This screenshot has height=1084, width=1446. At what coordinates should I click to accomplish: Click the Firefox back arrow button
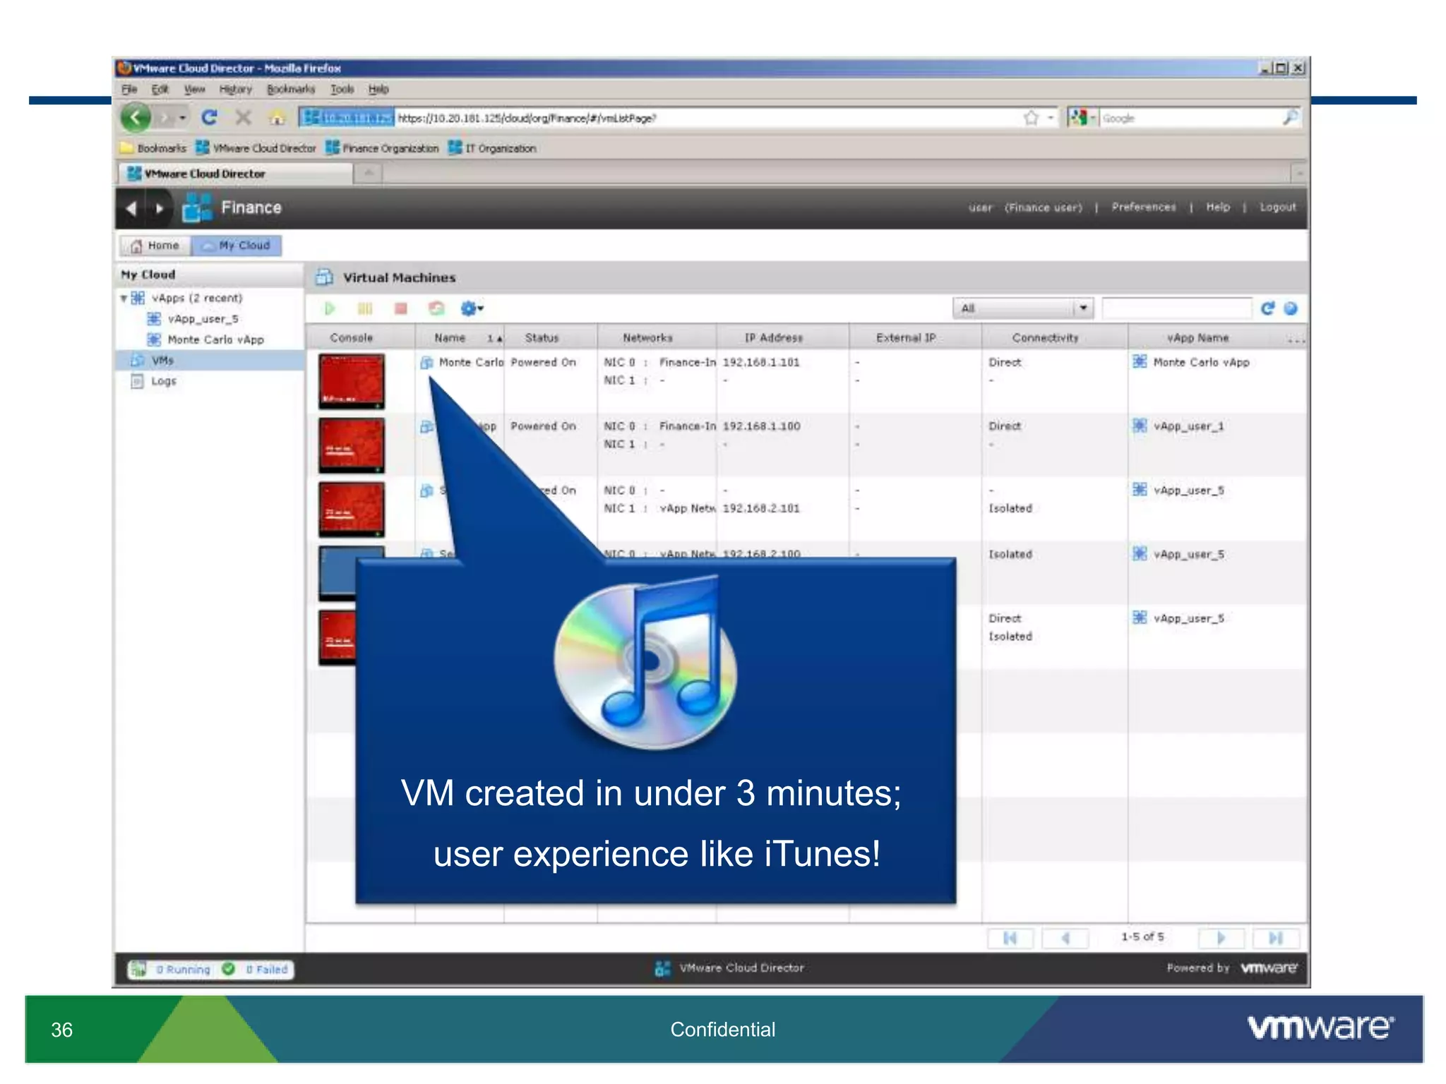click(x=136, y=117)
